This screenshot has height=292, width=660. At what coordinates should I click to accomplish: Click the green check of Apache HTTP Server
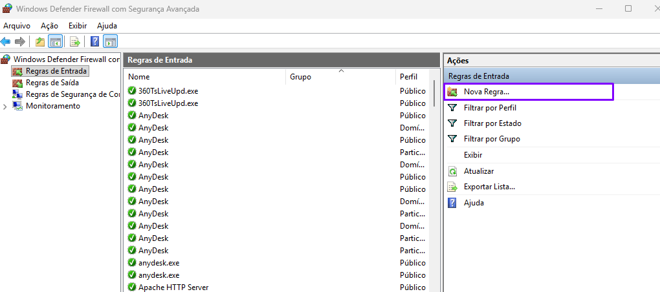tap(132, 287)
